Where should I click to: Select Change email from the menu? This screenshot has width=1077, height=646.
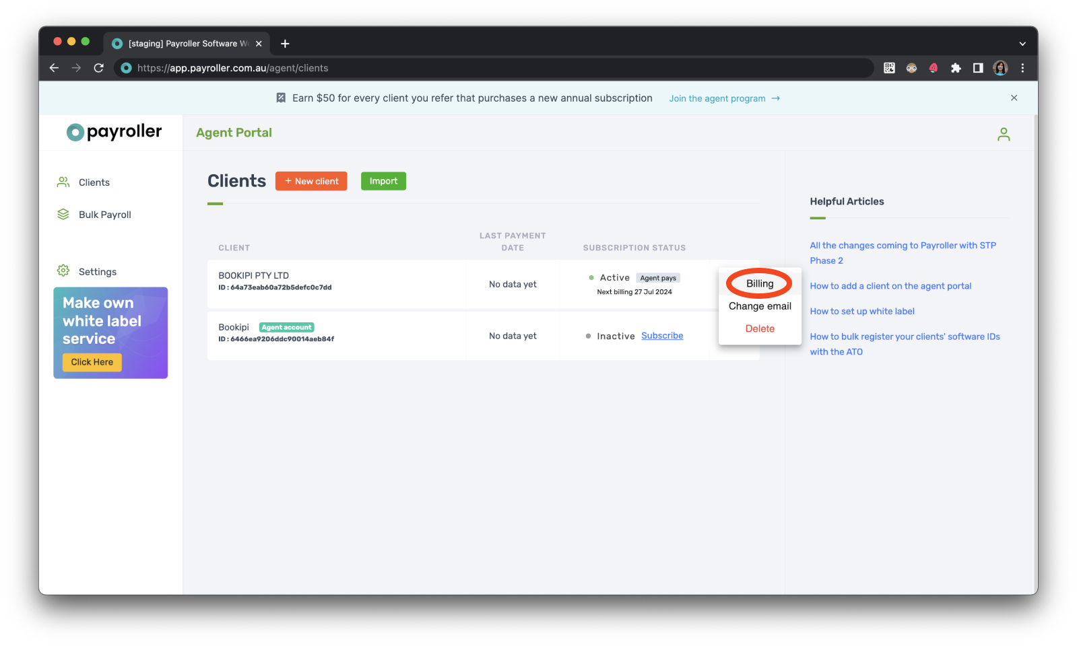coord(760,306)
